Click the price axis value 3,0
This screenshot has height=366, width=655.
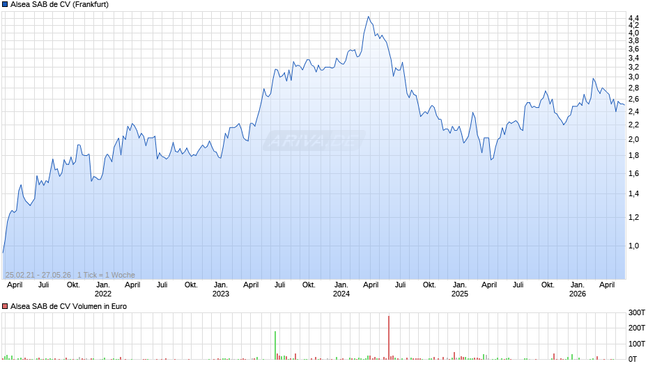pos(633,77)
